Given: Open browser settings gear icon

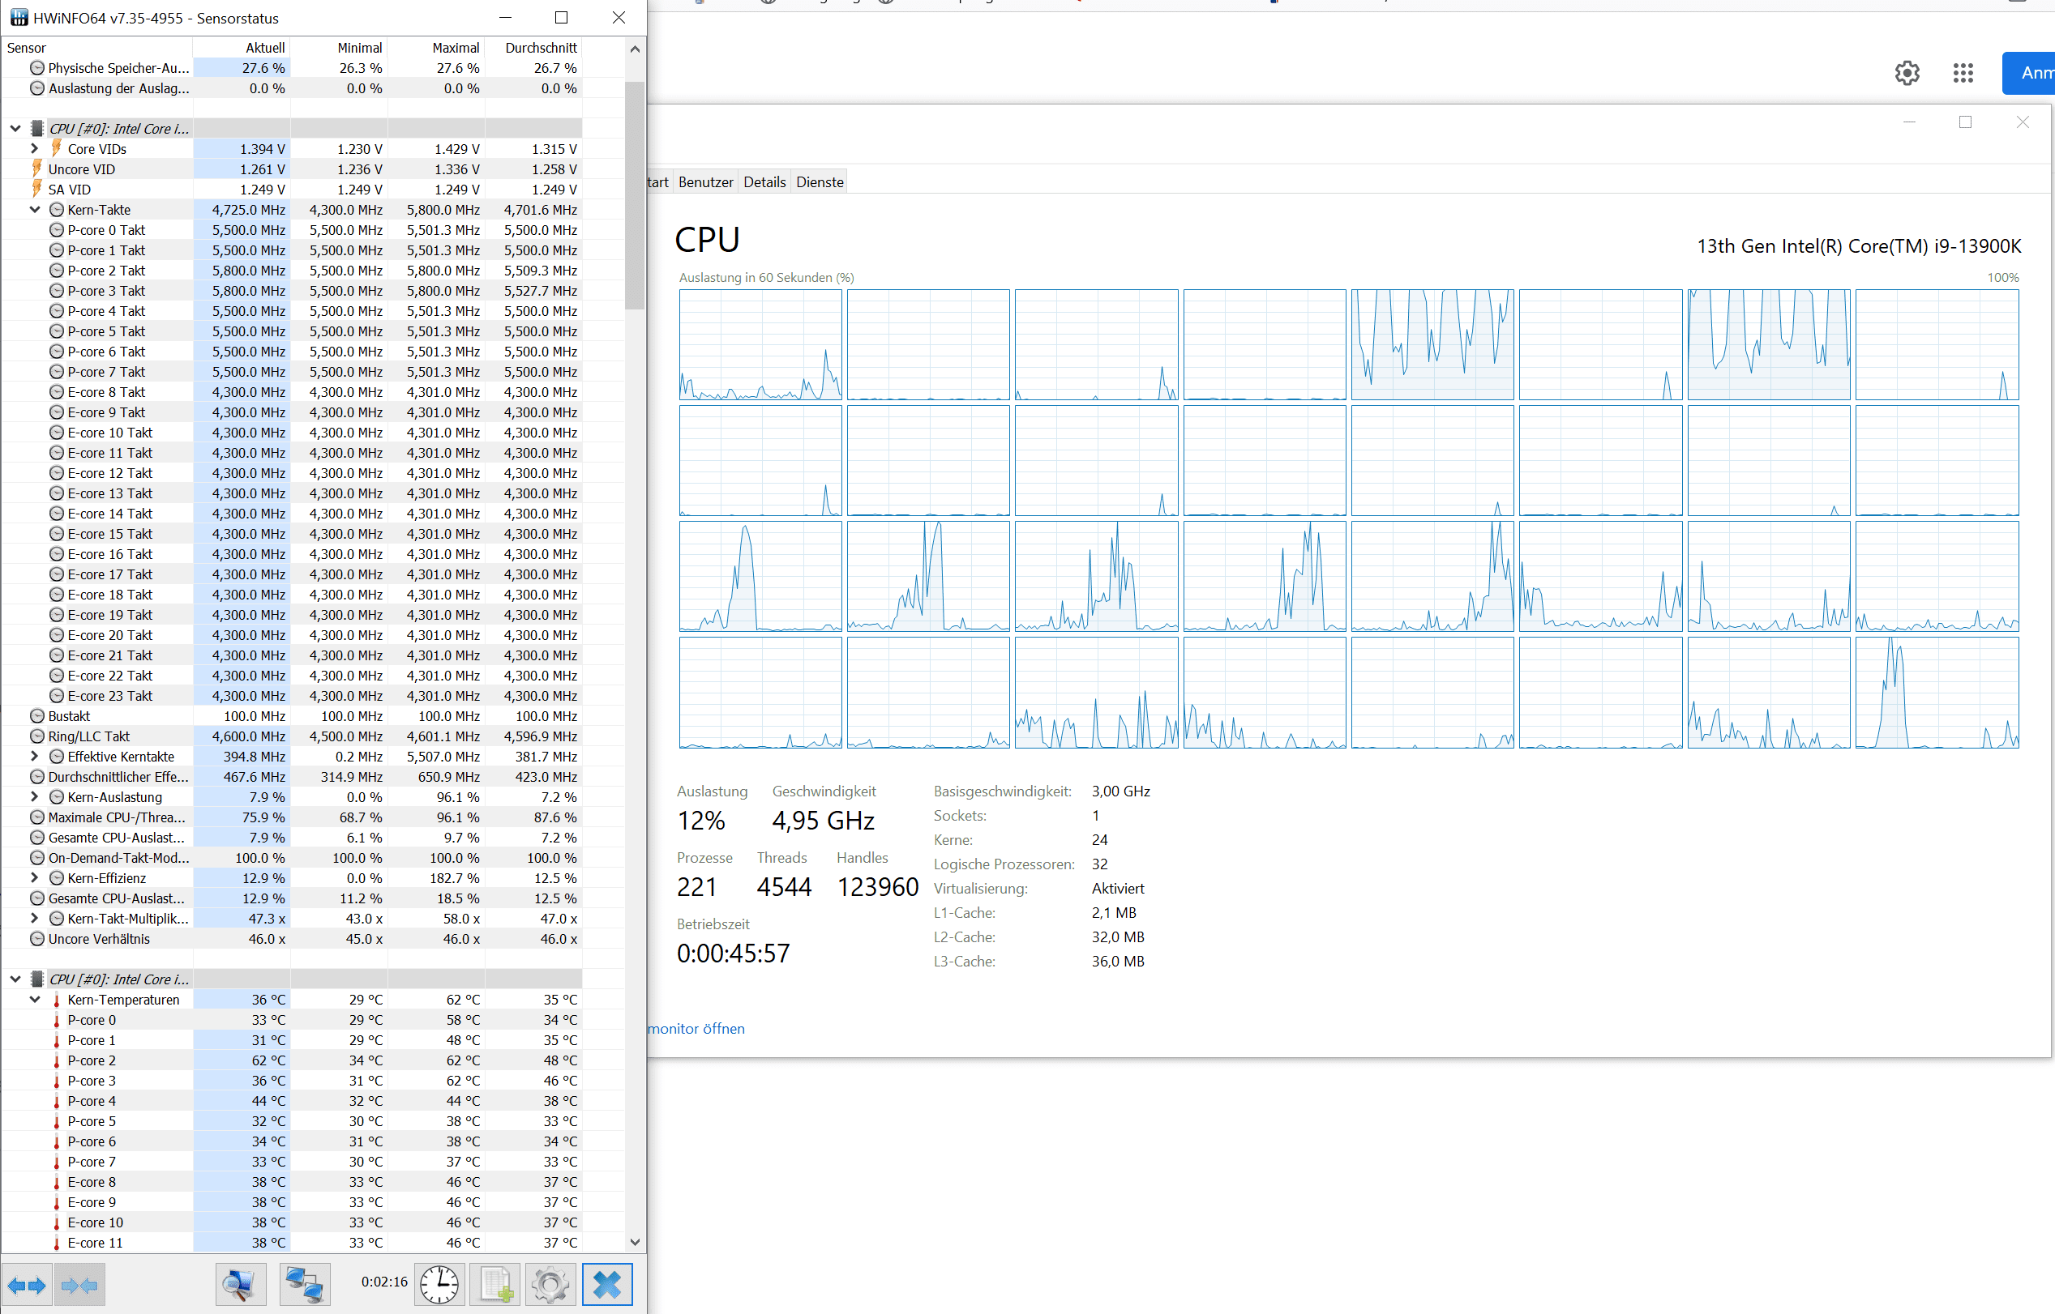Looking at the screenshot, I should (x=1907, y=73).
